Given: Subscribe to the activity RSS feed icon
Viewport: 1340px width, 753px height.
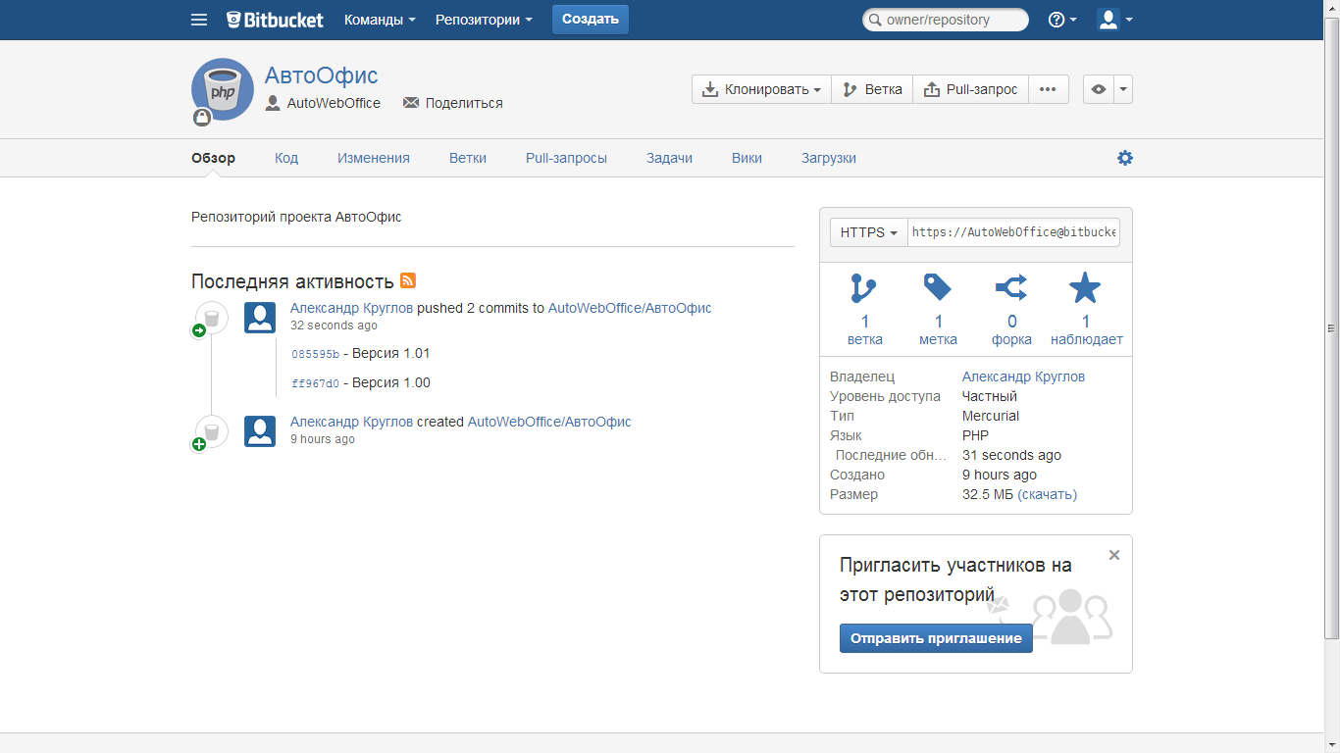Looking at the screenshot, I should pyautogui.click(x=408, y=280).
